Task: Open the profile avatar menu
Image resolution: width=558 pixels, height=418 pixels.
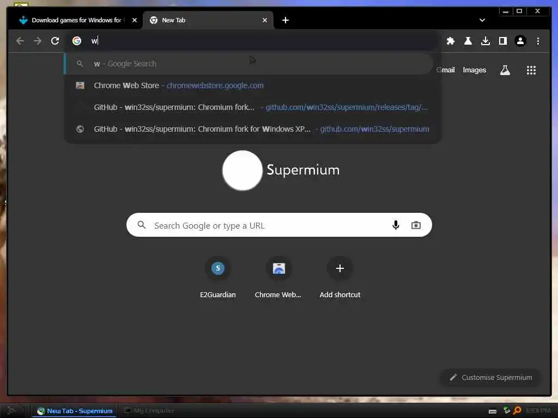Action: [520, 41]
